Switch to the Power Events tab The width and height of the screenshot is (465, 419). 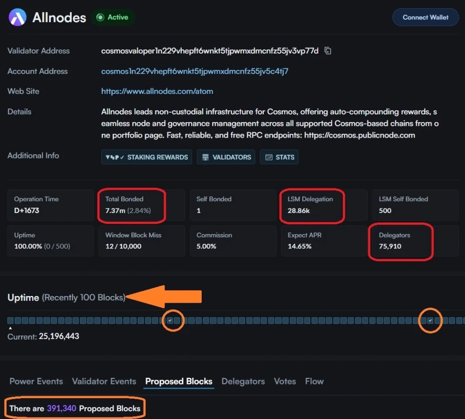point(36,381)
